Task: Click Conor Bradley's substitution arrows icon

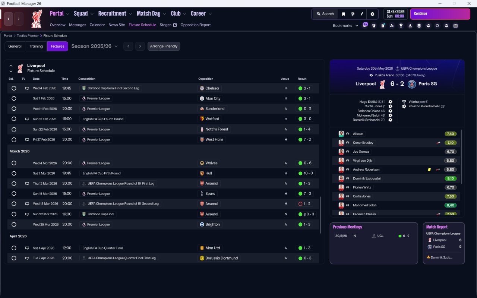Action: pyautogui.click(x=438, y=143)
